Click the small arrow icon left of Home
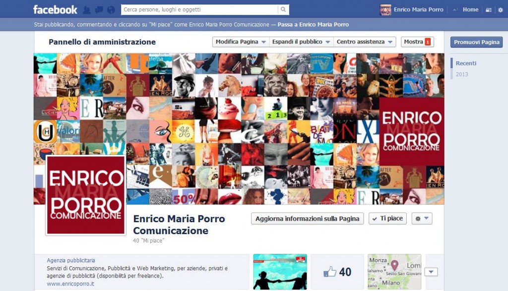The image size is (508, 291). tap(455, 10)
